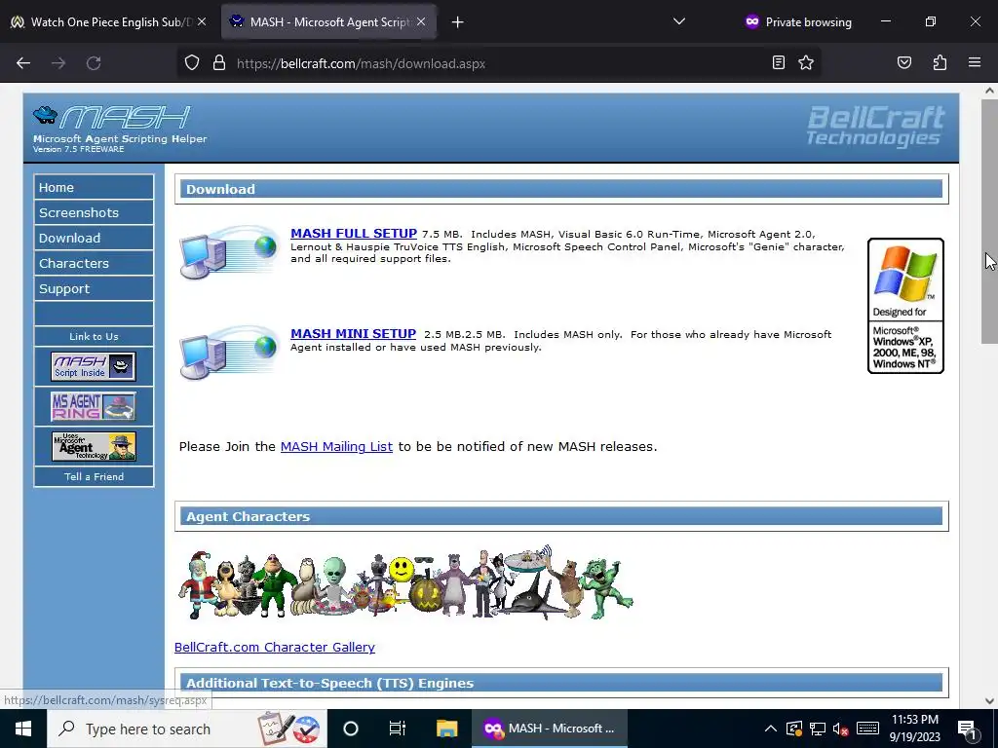Open the Firefox application menu
The height and width of the screenshot is (748, 998).
(x=975, y=63)
